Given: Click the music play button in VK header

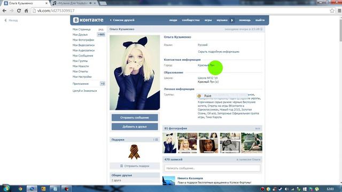Looking at the screenshot, I should [x=232, y=20].
